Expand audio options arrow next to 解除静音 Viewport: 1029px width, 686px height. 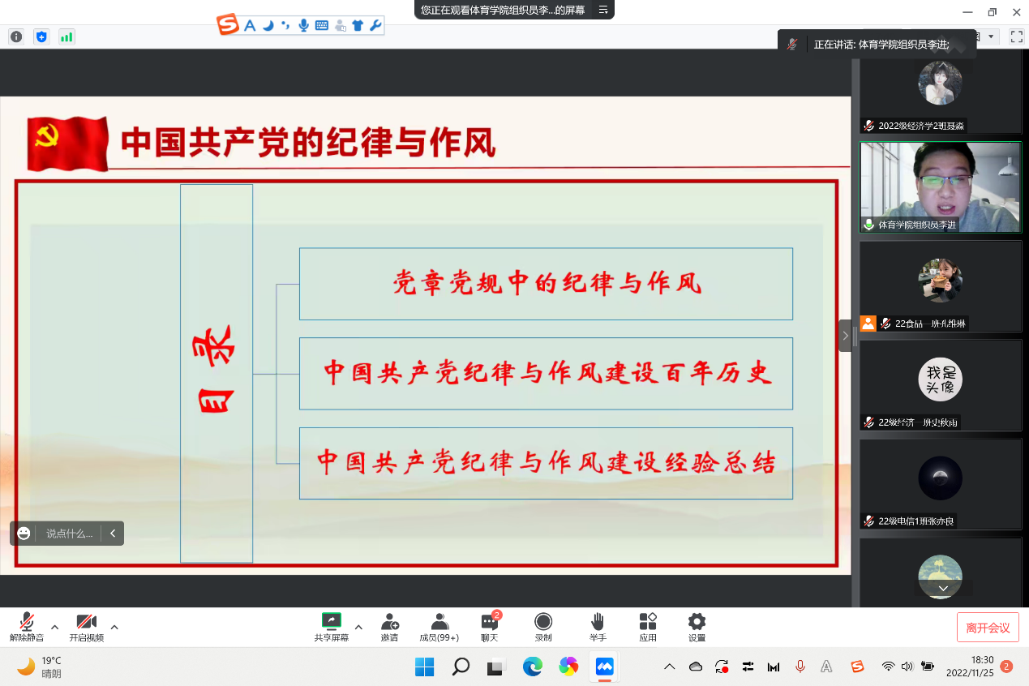[55, 627]
